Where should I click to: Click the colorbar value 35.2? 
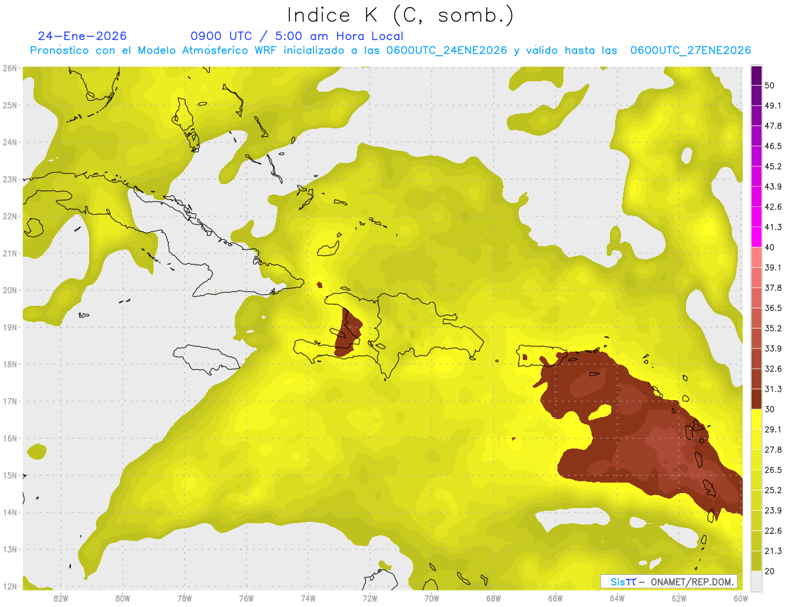click(x=773, y=328)
